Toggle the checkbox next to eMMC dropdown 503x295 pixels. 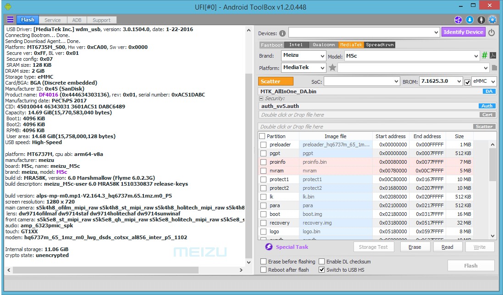point(467,82)
